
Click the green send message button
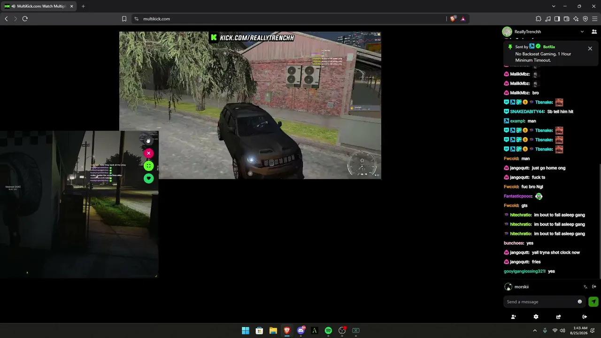593,302
